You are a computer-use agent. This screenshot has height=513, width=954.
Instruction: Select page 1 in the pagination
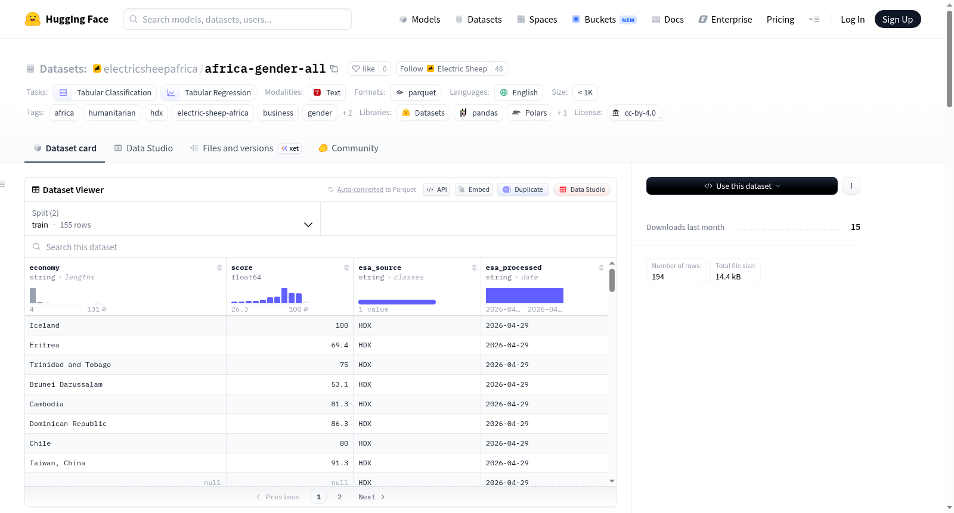click(318, 497)
